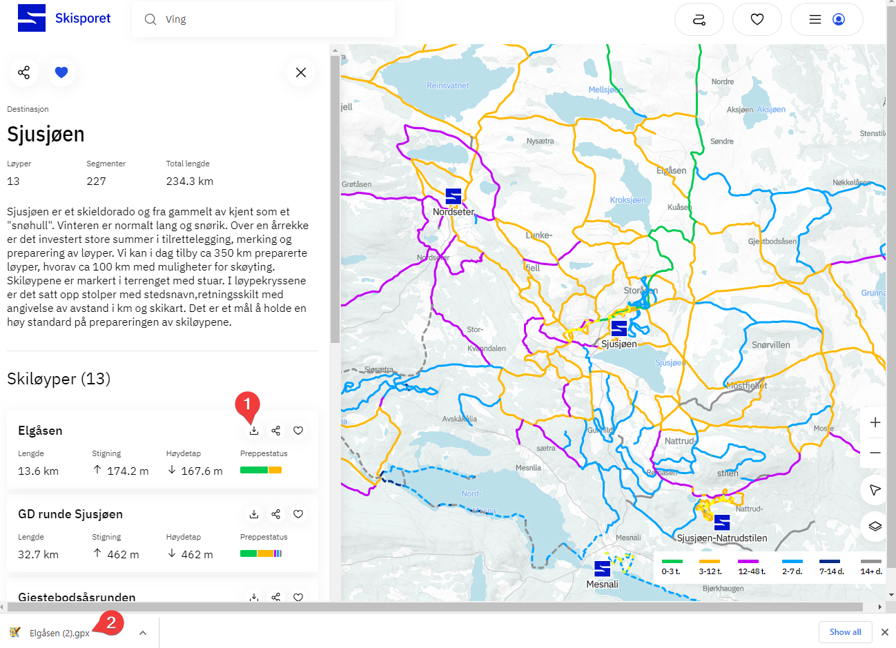This screenshot has height=648, width=896.
Task: Download GD runde Sjusjøen GPX
Action: 254,514
